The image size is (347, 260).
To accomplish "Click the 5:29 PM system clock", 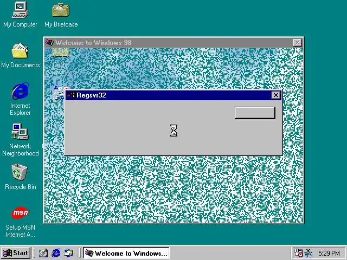I will [x=329, y=253].
